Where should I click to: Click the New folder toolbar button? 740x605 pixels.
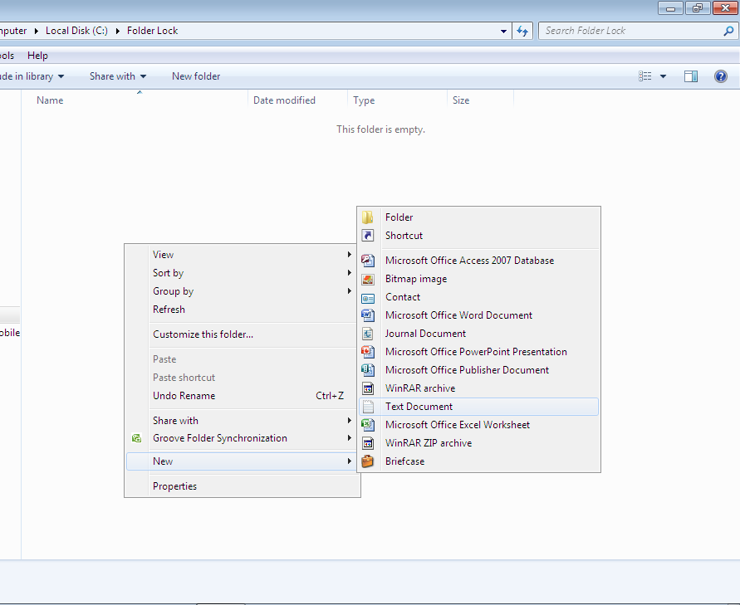point(196,76)
